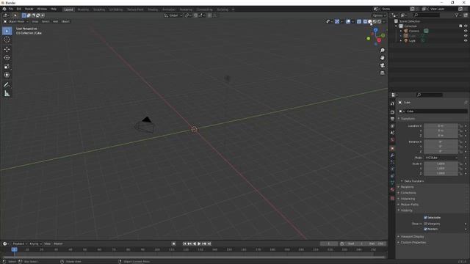Collapse the Transform panel
The height and width of the screenshot is (264, 470).
(408, 119)
